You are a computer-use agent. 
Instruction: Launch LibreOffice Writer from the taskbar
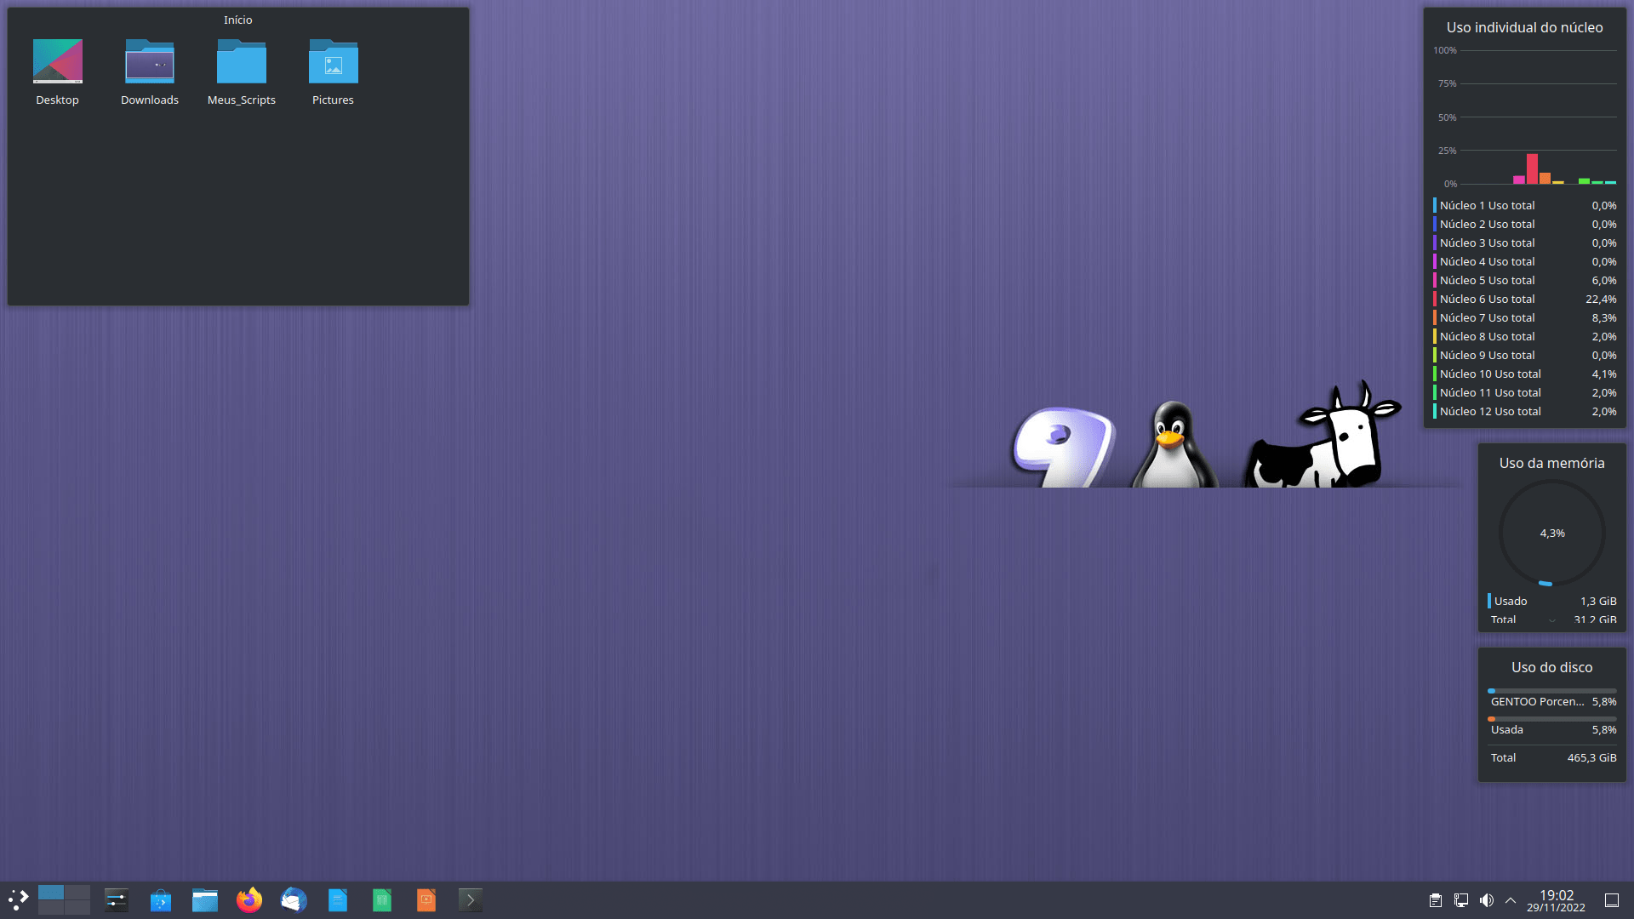[x=338, y=899]
